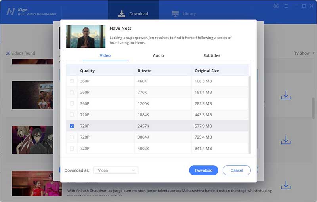The image size is (317, 202).
Task: Click the Kigo logo icon
Action: [x=11, y=11]
